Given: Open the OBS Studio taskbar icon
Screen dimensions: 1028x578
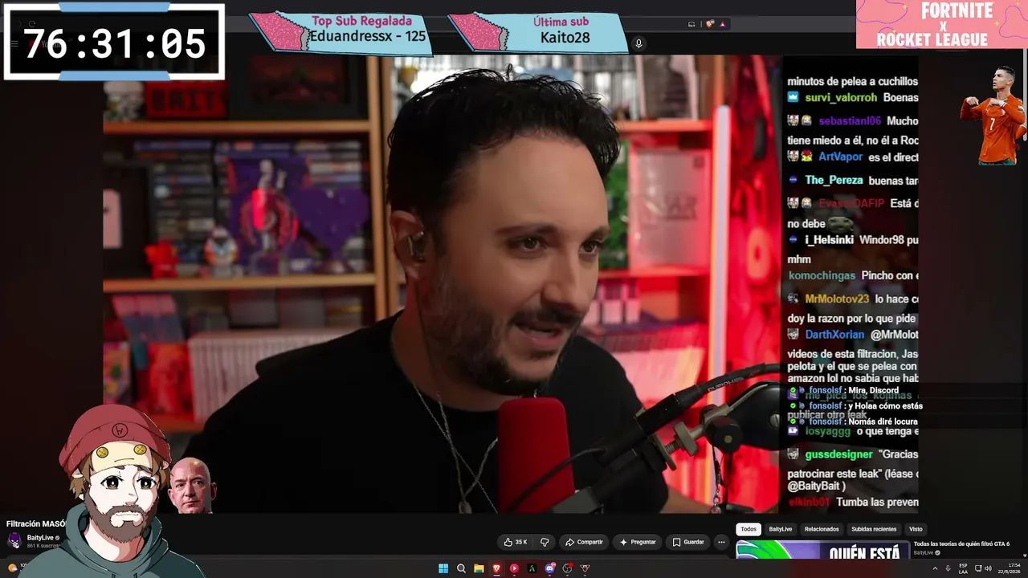Looking at the screenshot, I should [567, 568].
